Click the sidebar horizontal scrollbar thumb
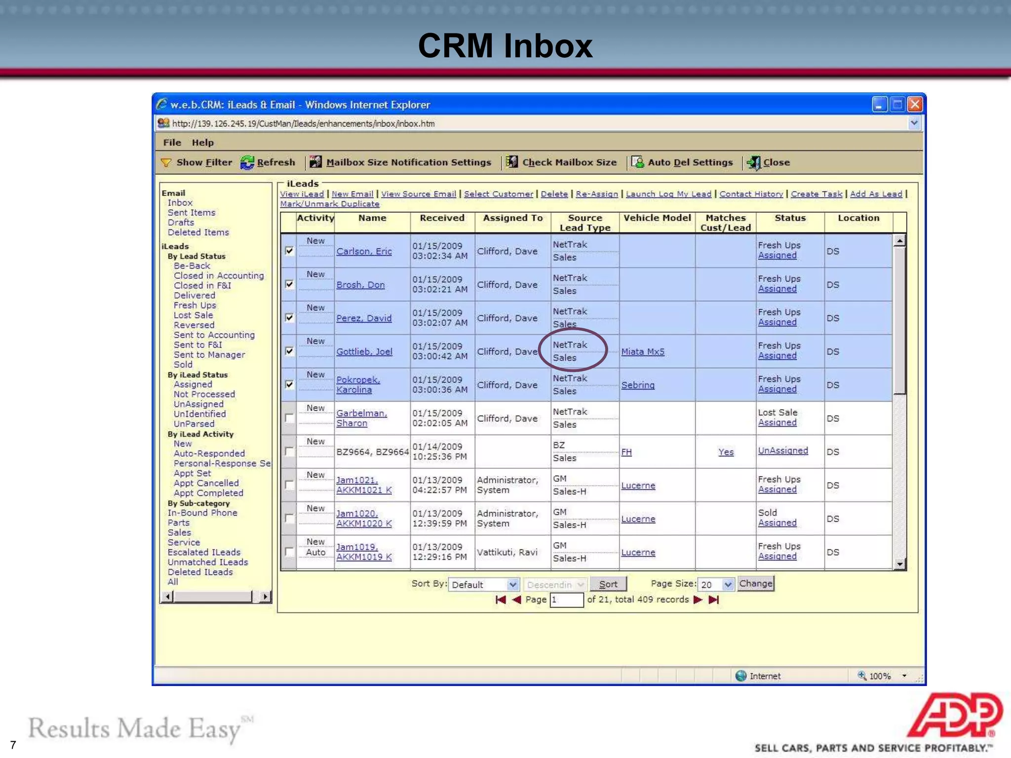The image size is (1011, 758). (213, 597)
